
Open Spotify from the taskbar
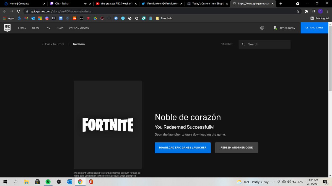(48, 182)
